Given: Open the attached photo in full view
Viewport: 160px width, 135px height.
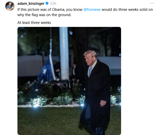Looking at the screenshot, I should 69,81.
